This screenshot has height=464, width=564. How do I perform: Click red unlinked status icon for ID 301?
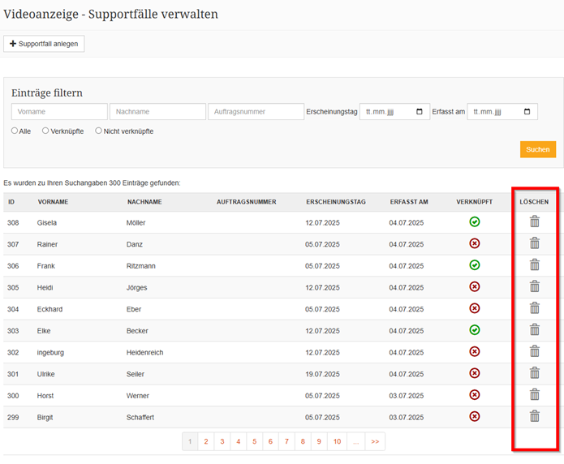click(475, 373)
